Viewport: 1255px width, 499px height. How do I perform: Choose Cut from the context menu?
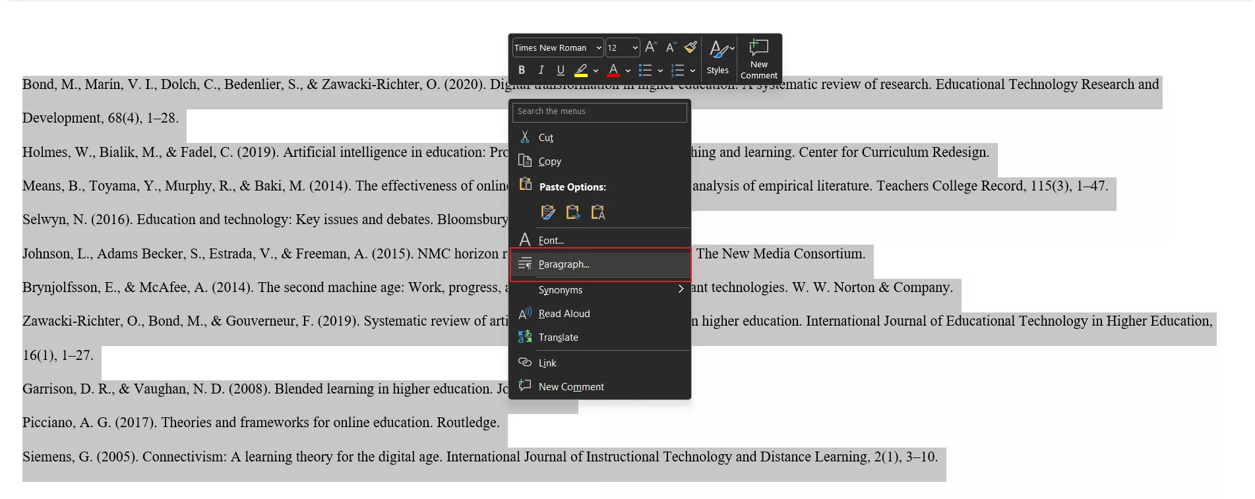600,137
